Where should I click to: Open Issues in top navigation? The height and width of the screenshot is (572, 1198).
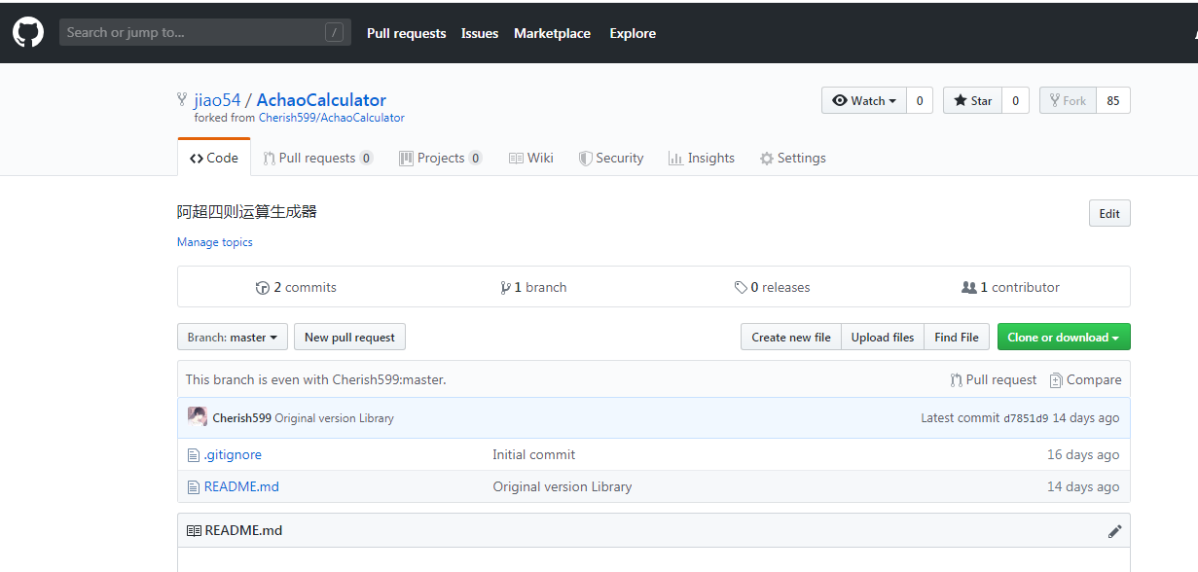pos(480,33)
